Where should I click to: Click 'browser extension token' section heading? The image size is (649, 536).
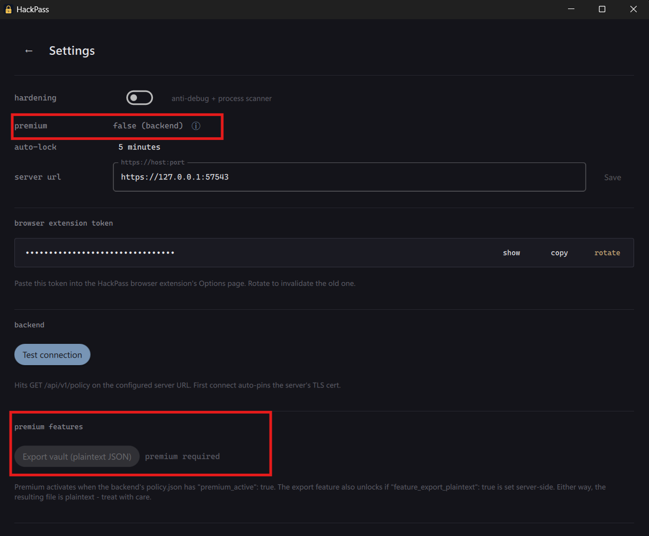pos(63,223)
